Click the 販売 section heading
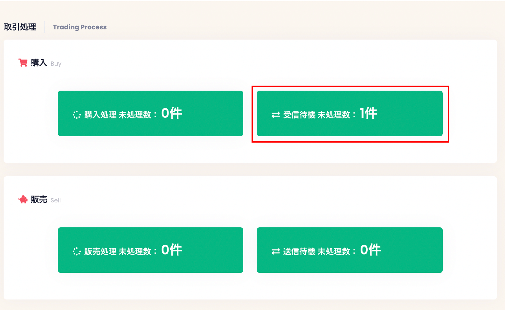This screenshot has height=310, width=505. (x=39, y=200)
